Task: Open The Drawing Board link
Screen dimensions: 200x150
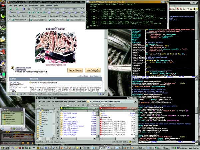Action: [23, 68]
